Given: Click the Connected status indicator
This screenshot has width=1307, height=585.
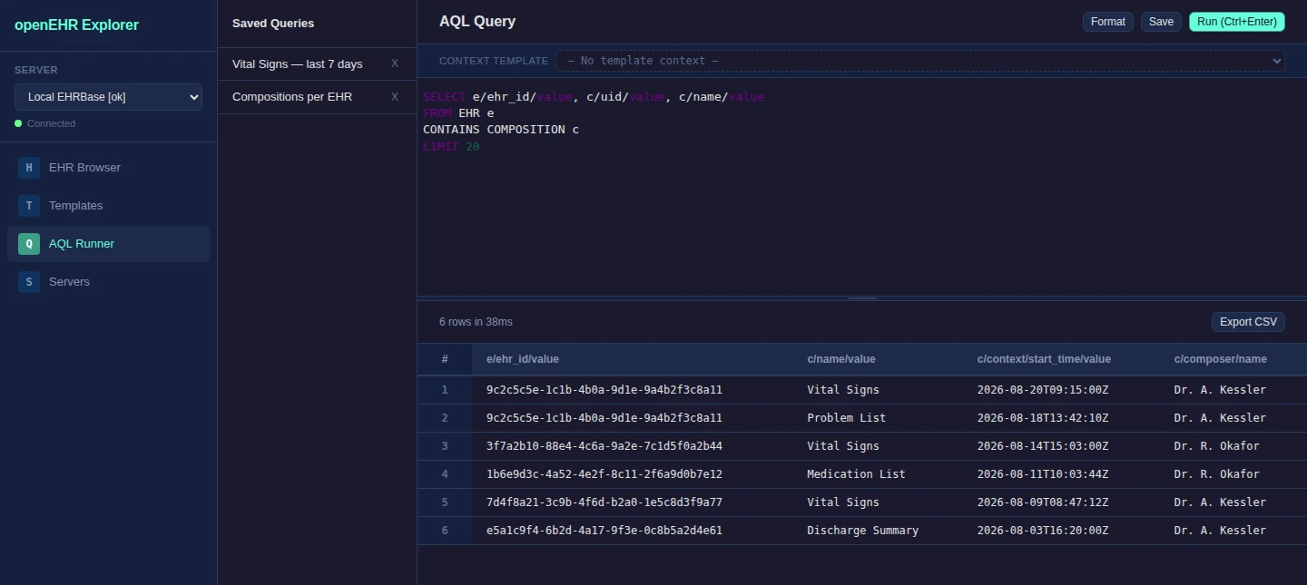Looking at the screenshot, I should pos(45,123).
